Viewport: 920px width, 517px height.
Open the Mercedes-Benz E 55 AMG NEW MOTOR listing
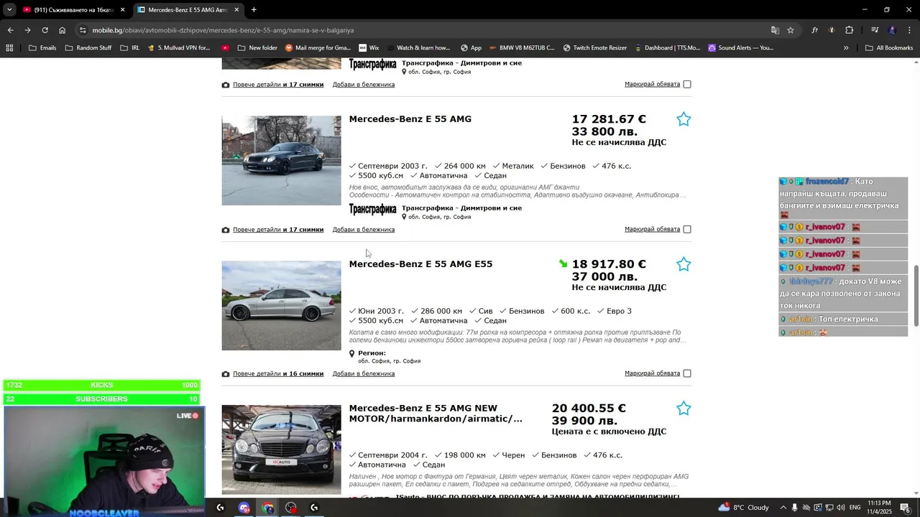[x=436, y=413]
